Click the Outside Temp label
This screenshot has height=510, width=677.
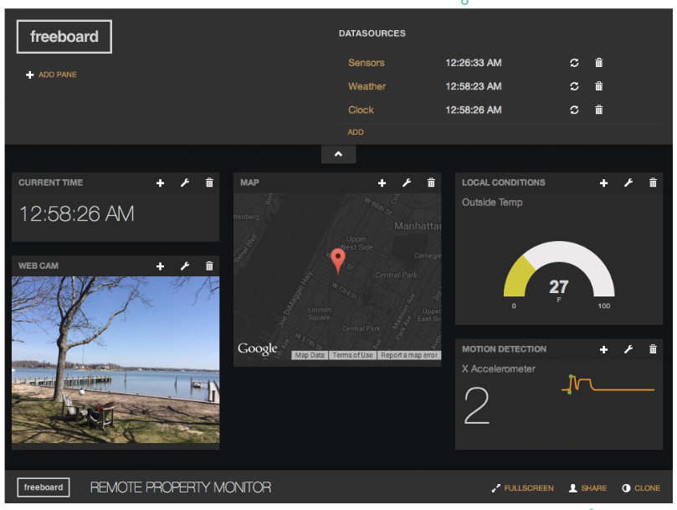492,203
